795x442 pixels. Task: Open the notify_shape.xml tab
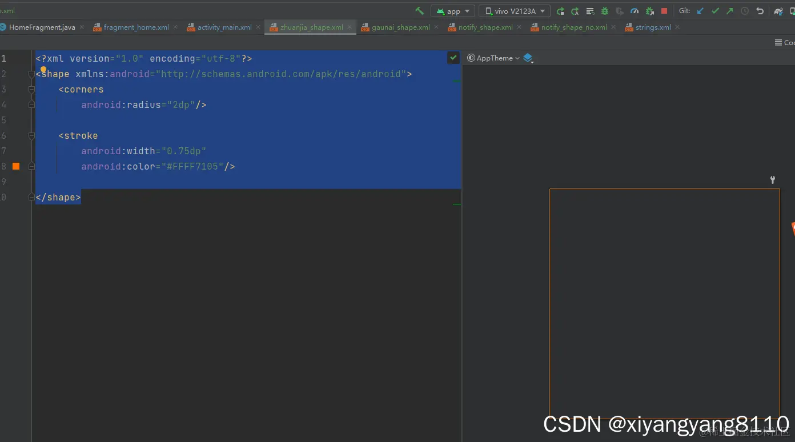coord(485,27)
